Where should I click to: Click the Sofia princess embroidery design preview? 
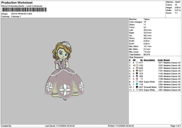[x=65, y=71]
